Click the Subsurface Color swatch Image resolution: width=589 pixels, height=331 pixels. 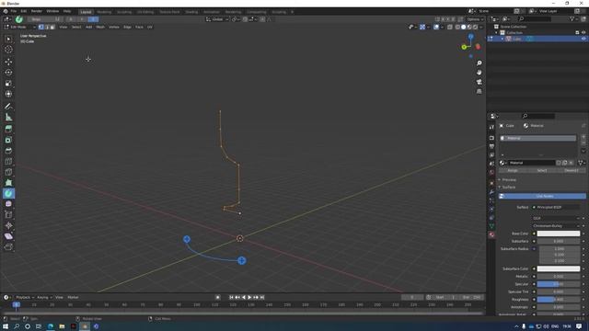[x=559, y=268]
